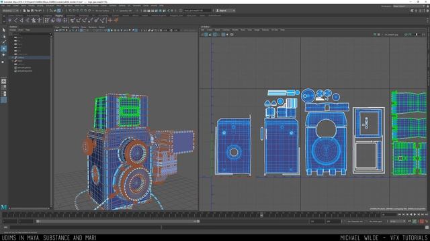Toggle snap to grids magnet icon
The image size is (430, 241).
coord(70,11)
